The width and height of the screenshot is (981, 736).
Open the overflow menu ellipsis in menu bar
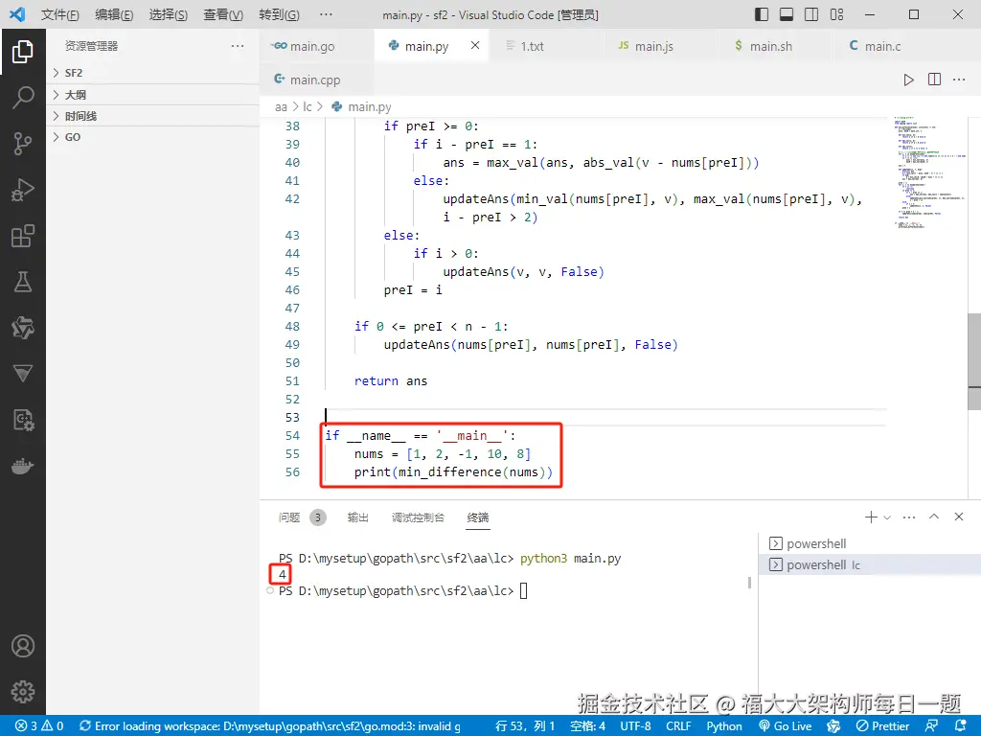[326, 14]
